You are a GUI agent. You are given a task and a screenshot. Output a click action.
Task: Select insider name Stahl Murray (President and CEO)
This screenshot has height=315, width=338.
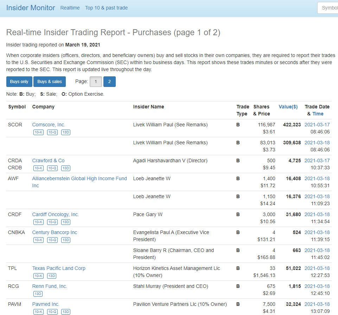click(x=171, y=286)
